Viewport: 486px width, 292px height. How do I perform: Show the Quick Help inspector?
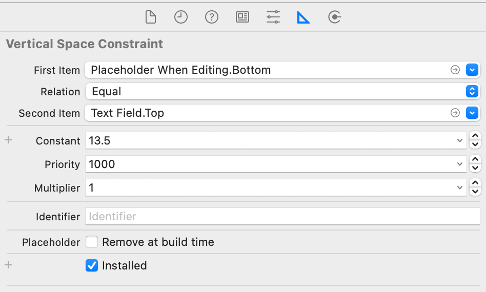[x=212, y=17]
